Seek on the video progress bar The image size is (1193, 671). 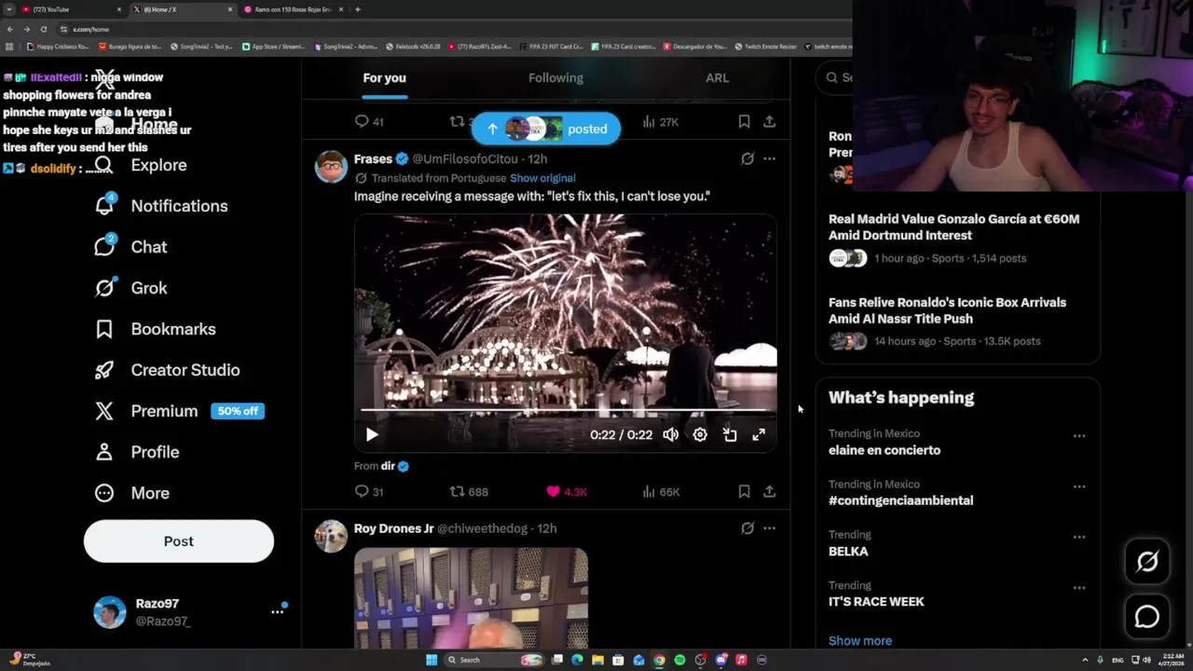point(566,409)
